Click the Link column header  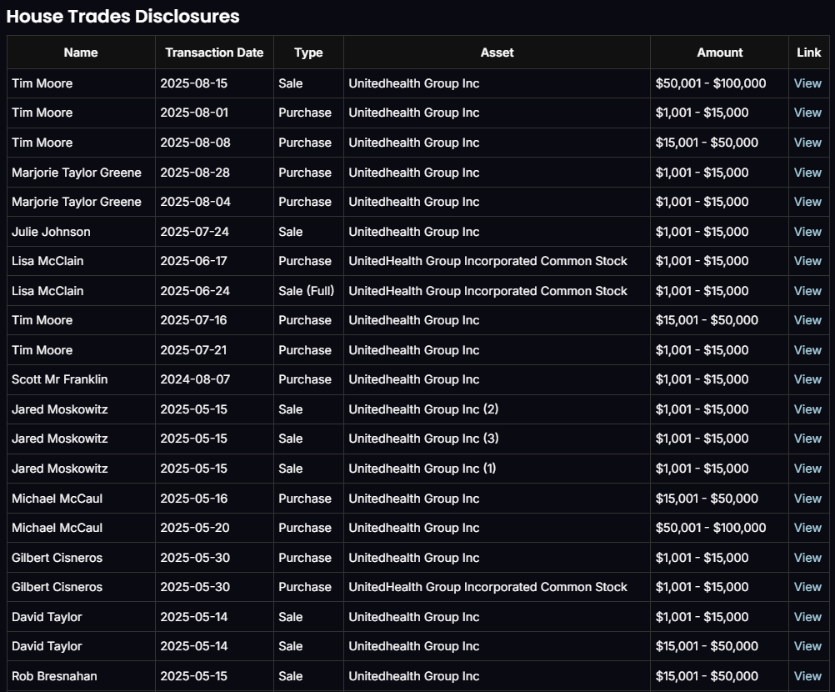[x=808, y=53]
